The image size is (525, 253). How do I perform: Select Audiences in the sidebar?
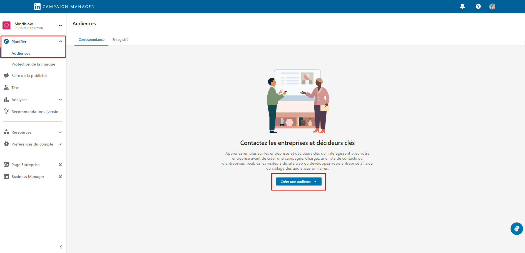21,53
